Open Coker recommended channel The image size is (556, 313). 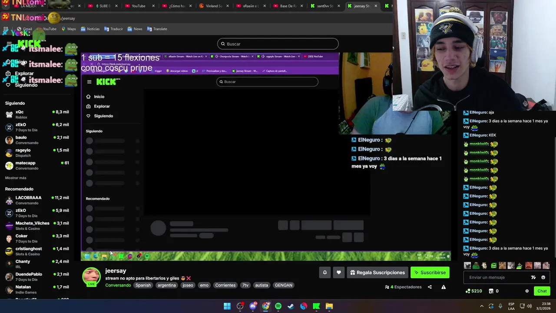37,238
